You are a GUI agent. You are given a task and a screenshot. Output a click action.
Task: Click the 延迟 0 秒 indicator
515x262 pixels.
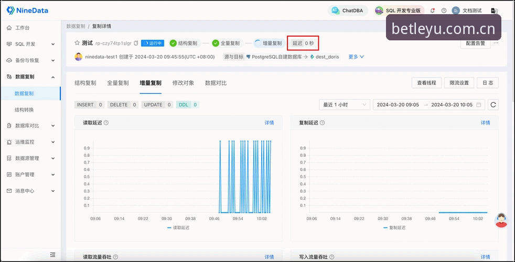pos(303,43)
